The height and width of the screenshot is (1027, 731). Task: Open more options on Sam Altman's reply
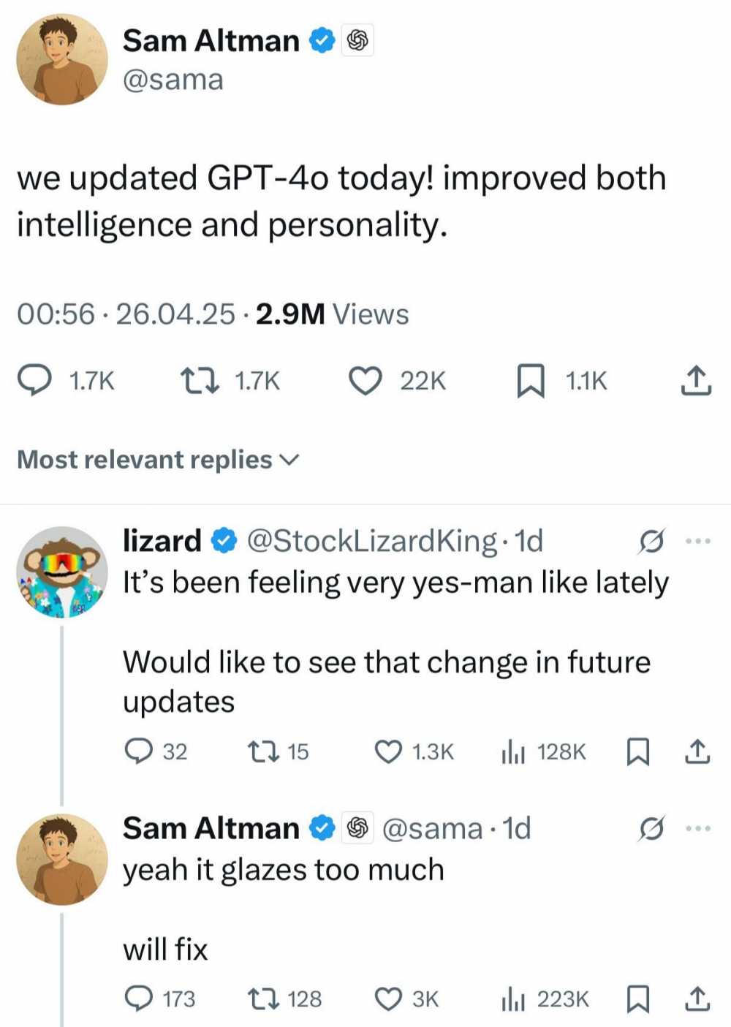[x=697, y=829]
